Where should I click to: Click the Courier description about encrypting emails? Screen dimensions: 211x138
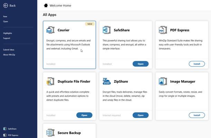coord(68,45)
